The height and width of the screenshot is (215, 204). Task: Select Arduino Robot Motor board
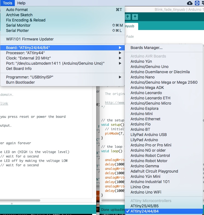[164, 161]
